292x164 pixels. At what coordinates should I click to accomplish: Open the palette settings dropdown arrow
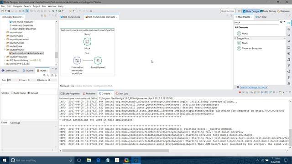(x=284, y=22)
